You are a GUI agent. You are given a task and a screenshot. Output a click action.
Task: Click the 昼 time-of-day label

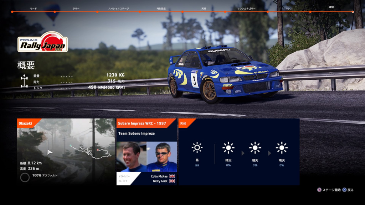click(197, 160)
